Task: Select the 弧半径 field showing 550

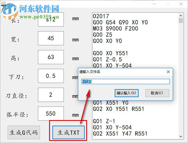Action: point(51,114)
